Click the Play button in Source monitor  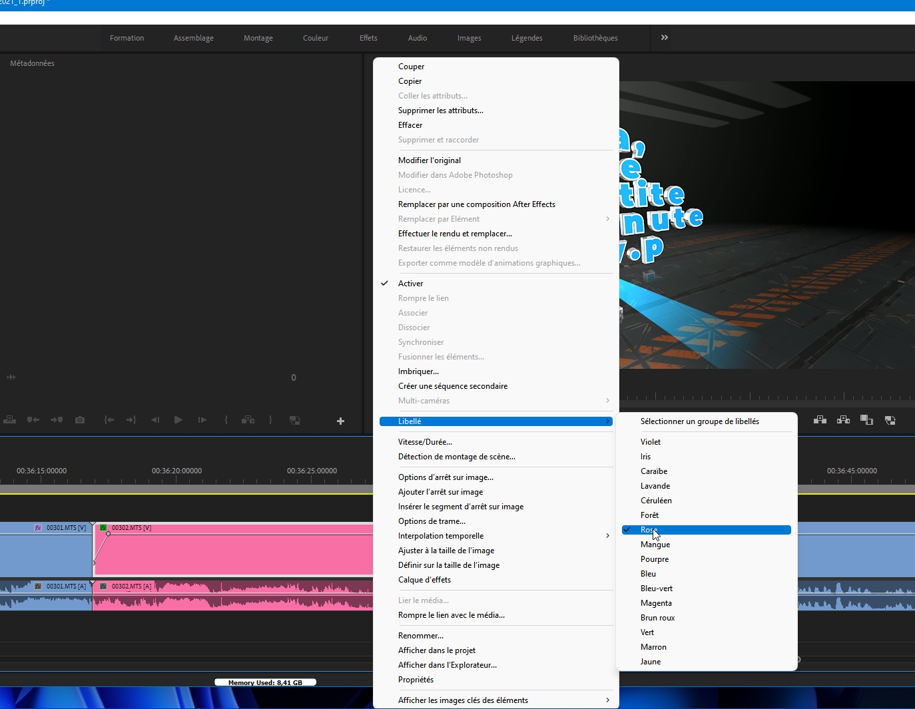pos(178,420)
